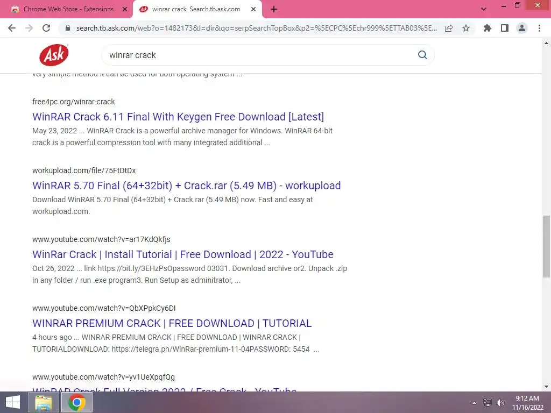The height and width of the screenshot is (413, 551).
Task: Go back to previous page
Action: (x=12, y=28)
